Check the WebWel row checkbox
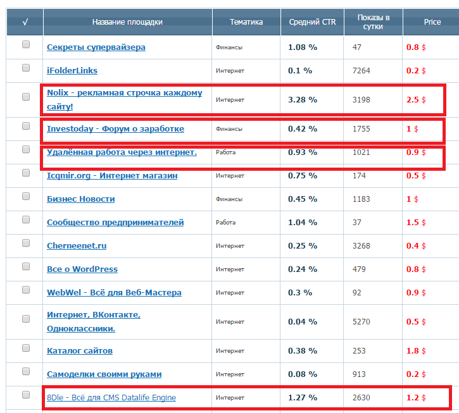459x413 pixels. 26,290
